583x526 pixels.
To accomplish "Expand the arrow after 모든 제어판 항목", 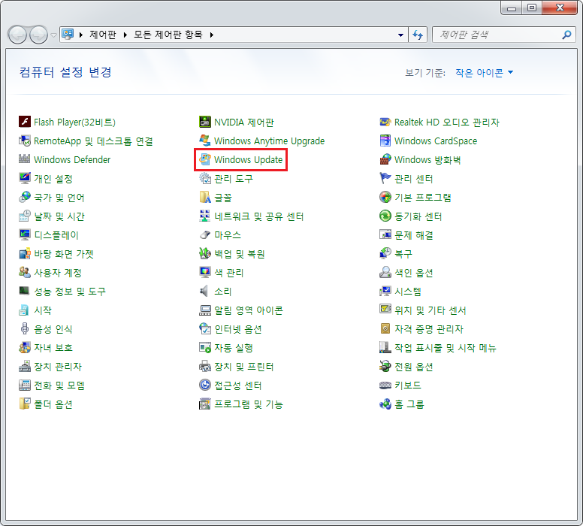I will pyautogui.click(x=212, y=35).
